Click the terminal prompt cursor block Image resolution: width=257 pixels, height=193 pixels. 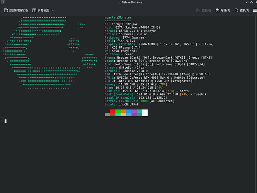pos(5,121)
